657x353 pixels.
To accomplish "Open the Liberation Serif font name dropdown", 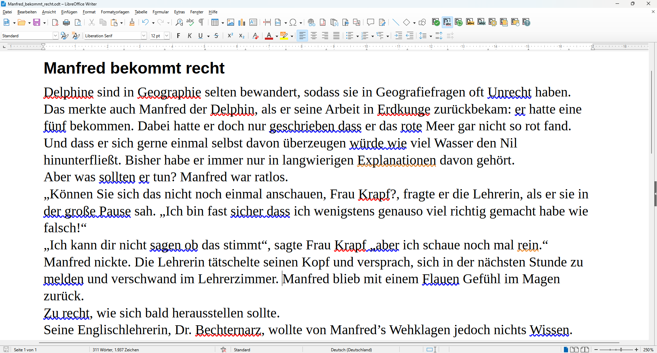I will coord(144,36).
